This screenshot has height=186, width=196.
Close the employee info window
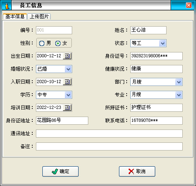click(189, 5)
